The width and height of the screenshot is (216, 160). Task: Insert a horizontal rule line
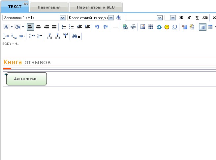coord(115,27)
